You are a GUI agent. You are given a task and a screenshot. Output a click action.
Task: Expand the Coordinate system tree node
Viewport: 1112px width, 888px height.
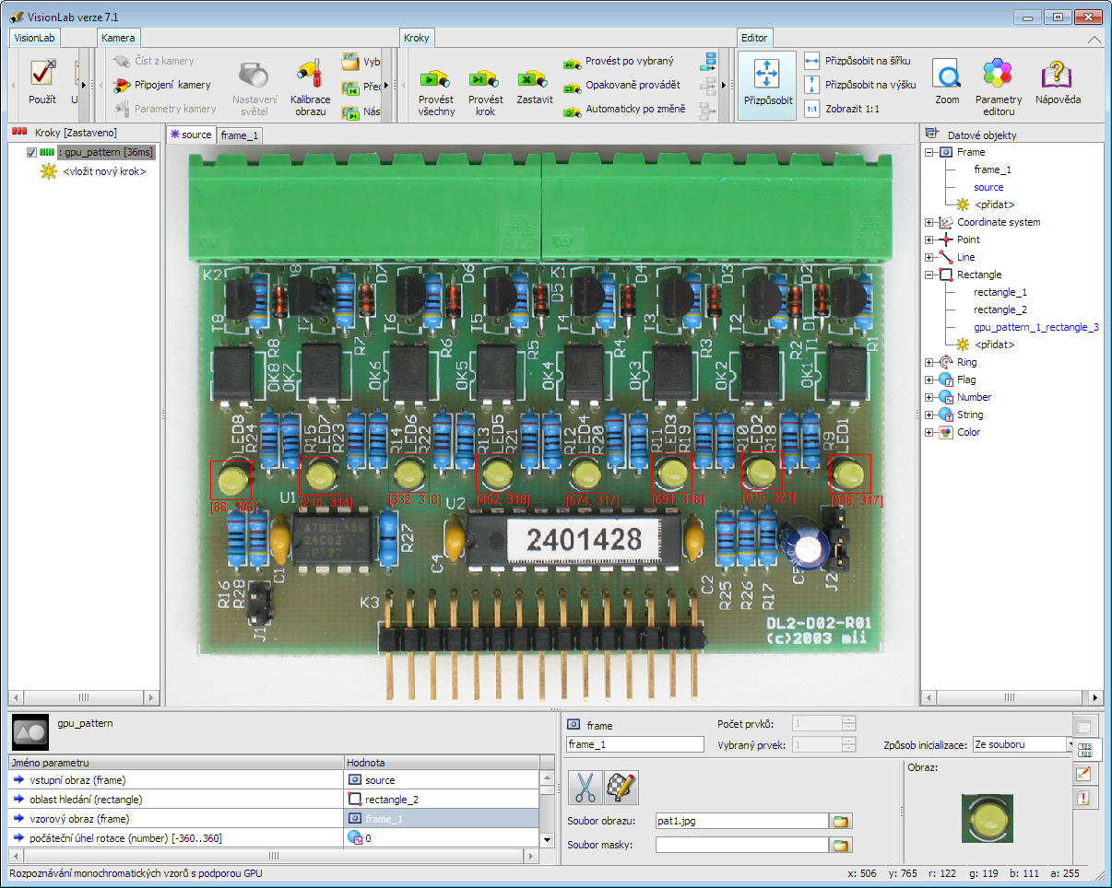click(x=929, y=222)
